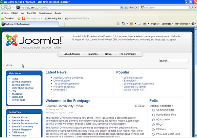The width and height of the screenshot is (197, 138).
Task: Expand the Sitios sugeridos dropdown arrow
Action: point(42,18)
